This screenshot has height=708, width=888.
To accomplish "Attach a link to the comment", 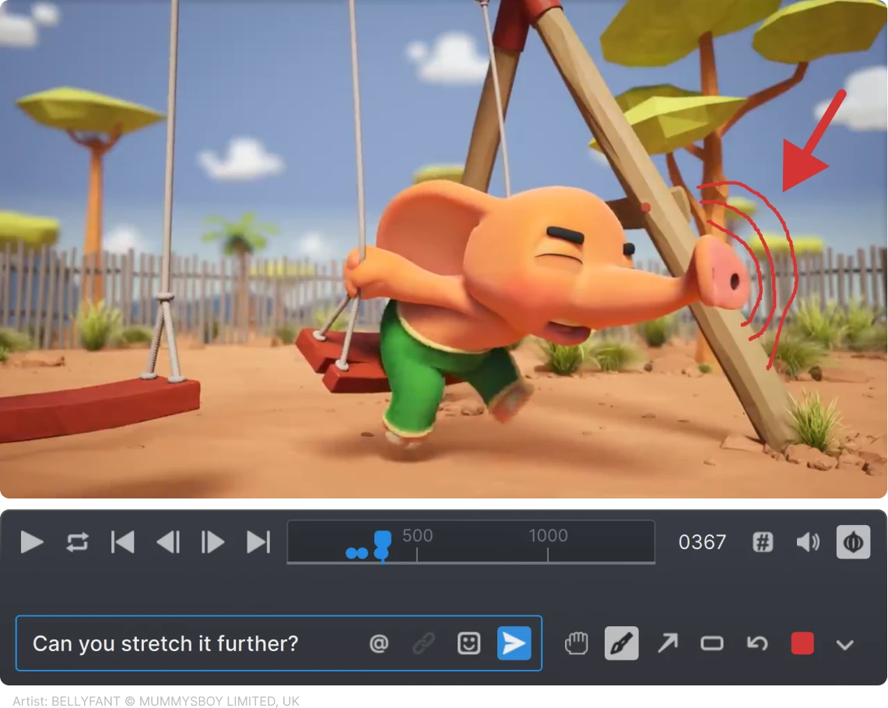I will pos(423,643).
